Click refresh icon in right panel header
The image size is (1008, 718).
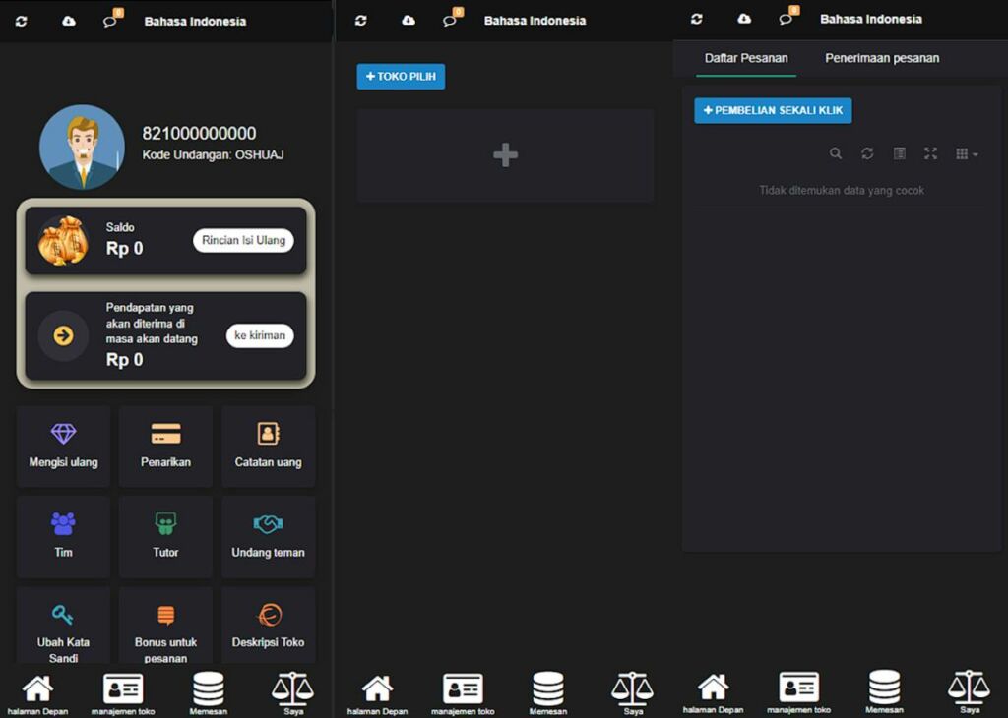click(x=696, y=20)
